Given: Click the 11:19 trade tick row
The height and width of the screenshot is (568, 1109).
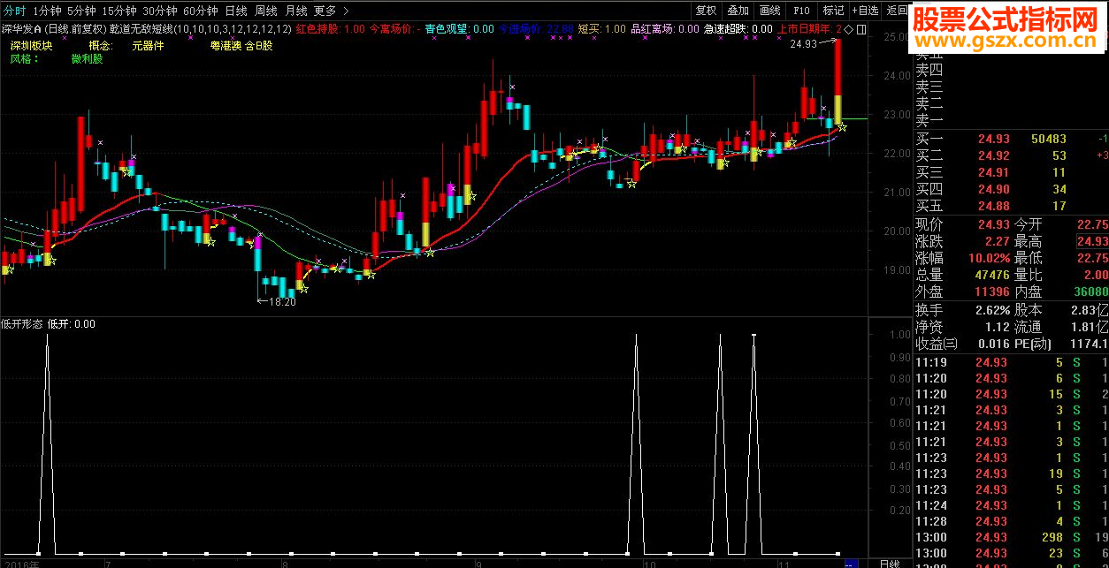Looking at the screenshot, I should click(1011, 362).
